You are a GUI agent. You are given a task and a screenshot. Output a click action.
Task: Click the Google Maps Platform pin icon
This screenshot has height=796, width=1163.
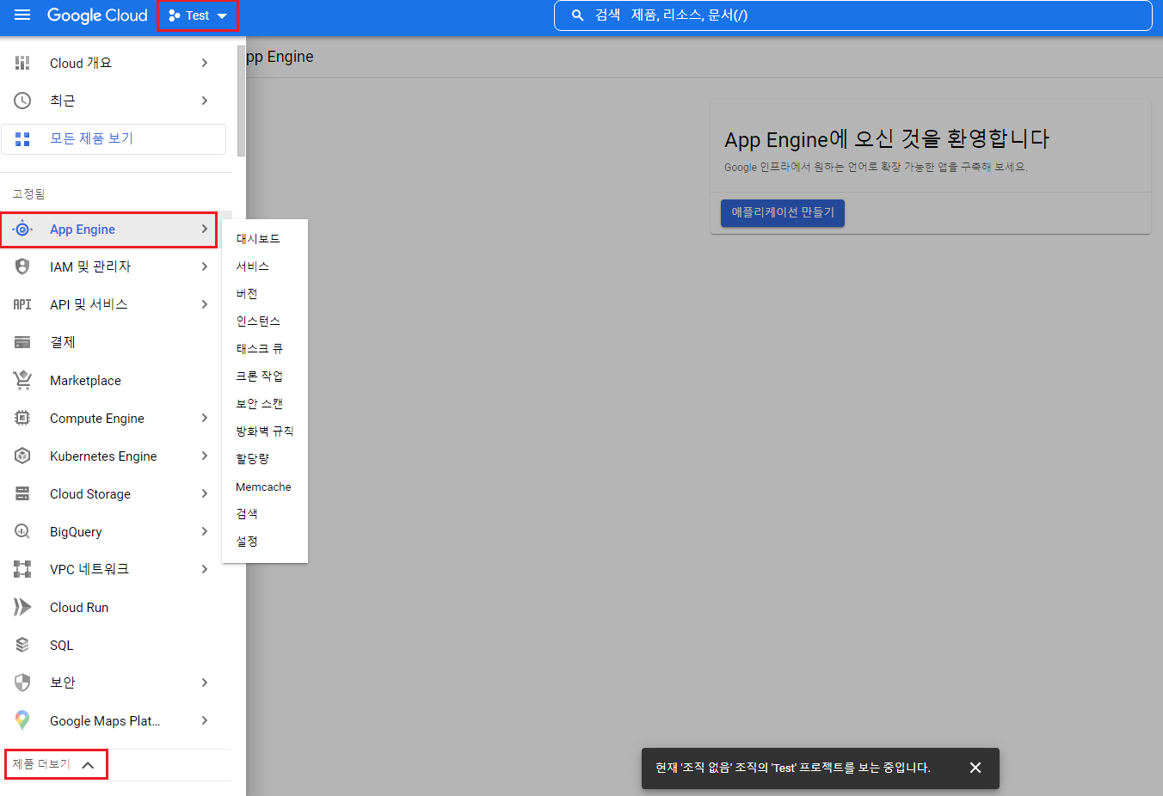point(22,720)
